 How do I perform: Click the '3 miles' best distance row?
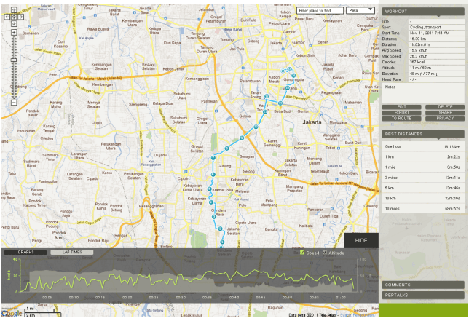[423, 178]
